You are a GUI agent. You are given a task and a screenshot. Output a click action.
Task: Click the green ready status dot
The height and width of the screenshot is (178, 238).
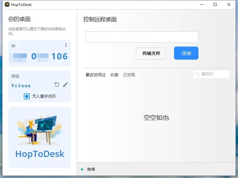82,169
